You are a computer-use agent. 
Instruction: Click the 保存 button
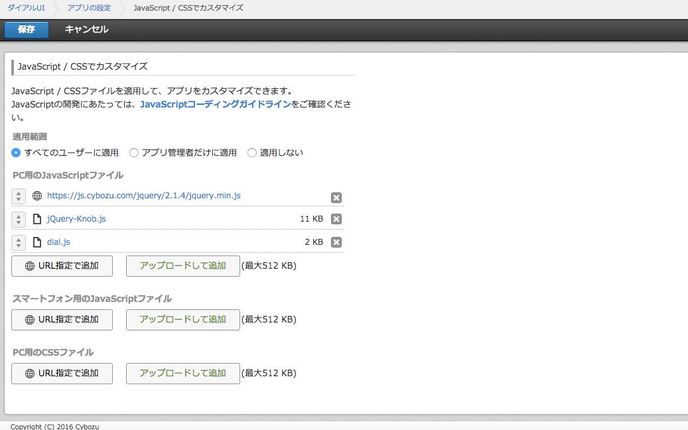pos(26,30)
